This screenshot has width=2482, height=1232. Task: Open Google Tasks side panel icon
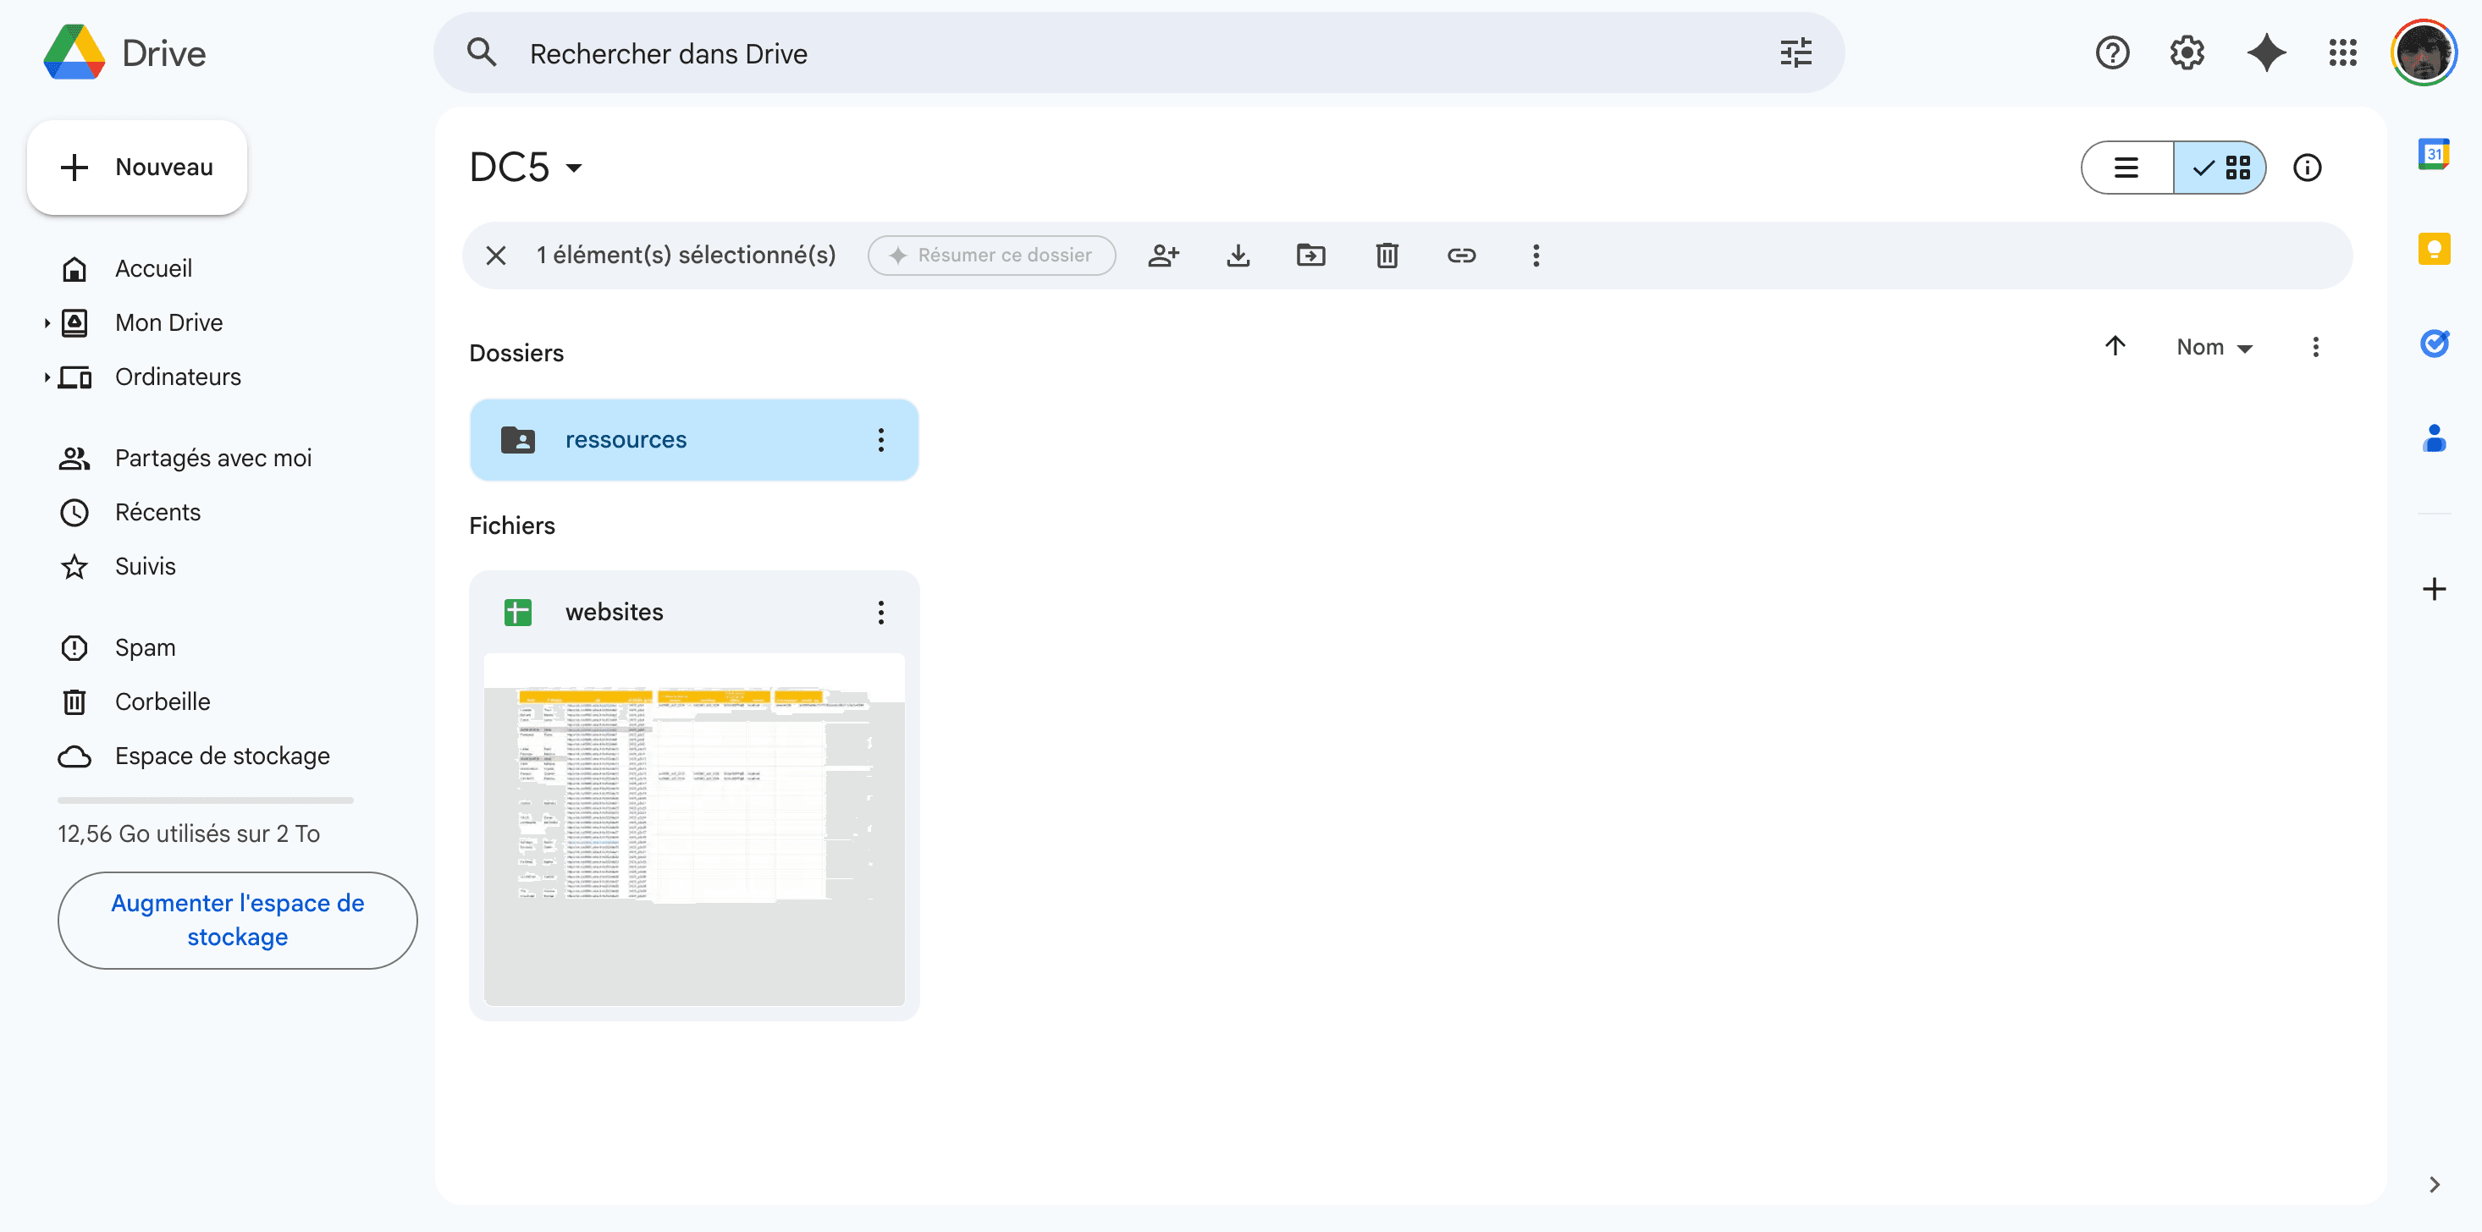point(2434,343)
